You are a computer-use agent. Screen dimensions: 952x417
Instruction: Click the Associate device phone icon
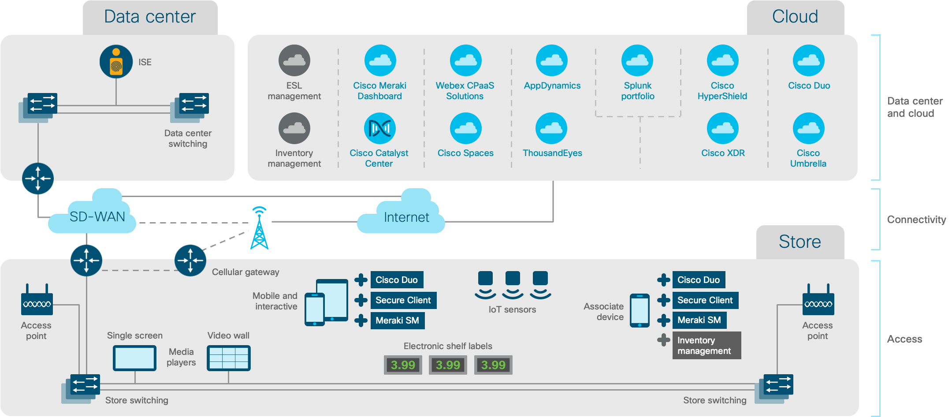coord(640,310)
